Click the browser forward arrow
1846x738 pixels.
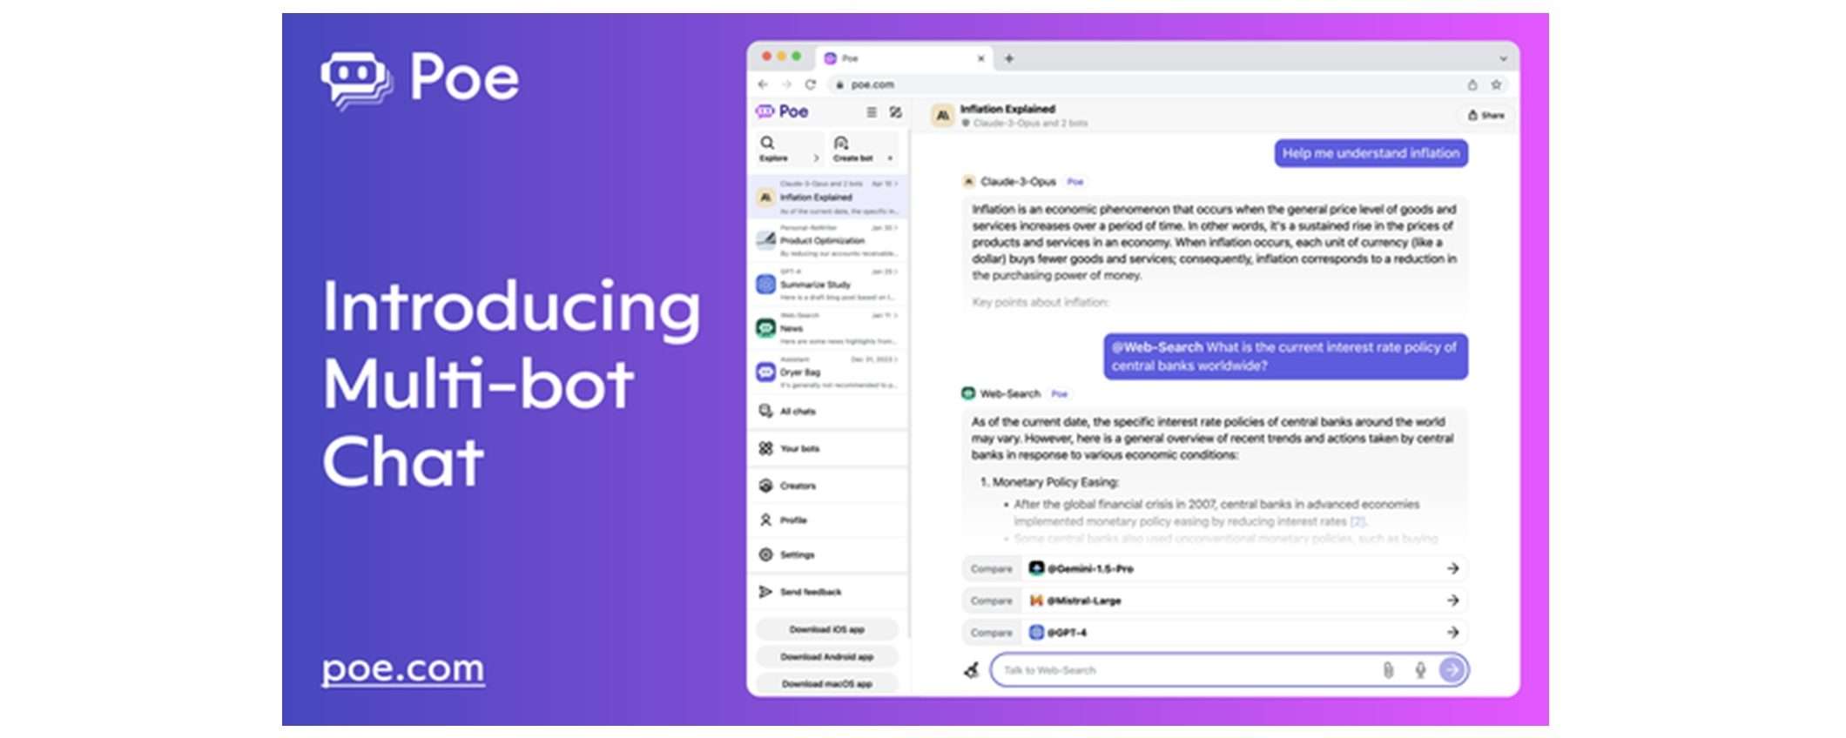(786, 84)
